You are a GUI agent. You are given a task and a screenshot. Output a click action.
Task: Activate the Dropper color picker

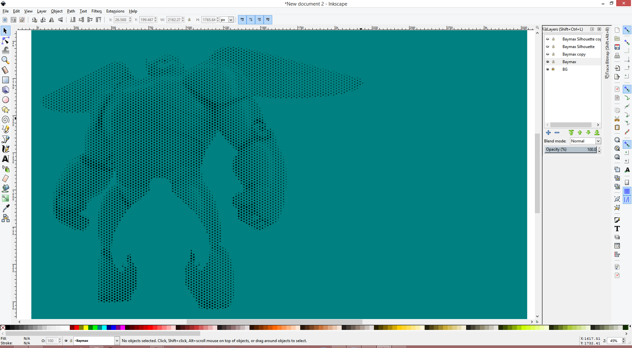pos(5,208)
